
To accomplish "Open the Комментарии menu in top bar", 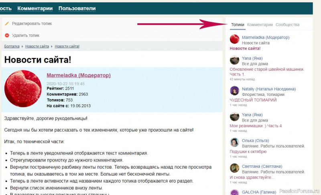I will click(35, 8).
